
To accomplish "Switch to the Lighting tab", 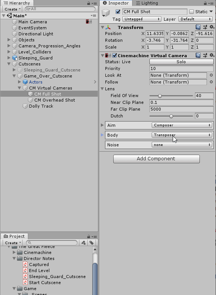I will click(x=147, y=3).
